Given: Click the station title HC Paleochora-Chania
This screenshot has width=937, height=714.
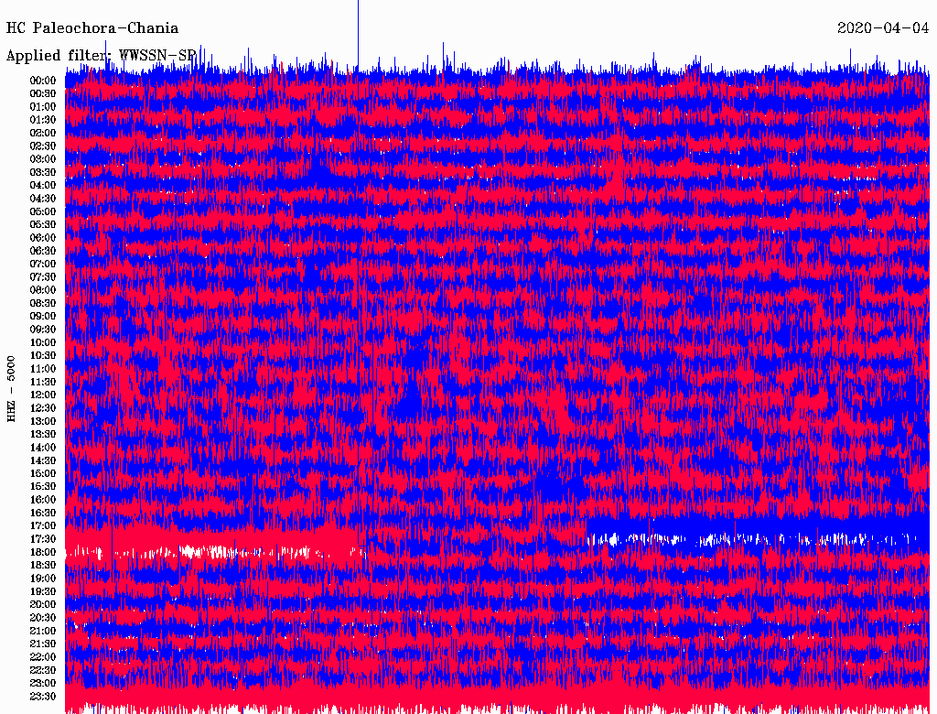Looking at the screenshot, I should [x=92, y=28].
